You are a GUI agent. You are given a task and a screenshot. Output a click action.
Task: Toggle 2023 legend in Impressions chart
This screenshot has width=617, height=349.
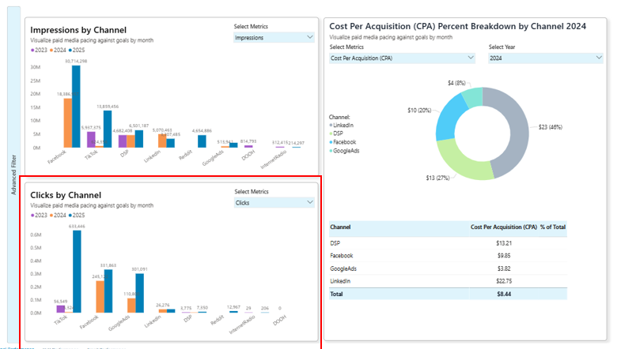pos(40,50)
